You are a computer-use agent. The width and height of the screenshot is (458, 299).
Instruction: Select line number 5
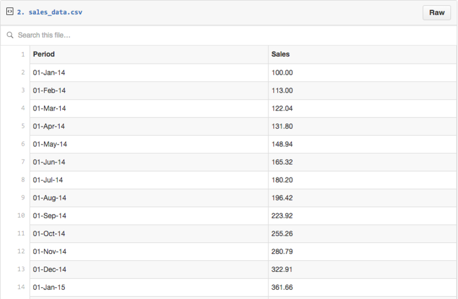click(x=23, y=126)
